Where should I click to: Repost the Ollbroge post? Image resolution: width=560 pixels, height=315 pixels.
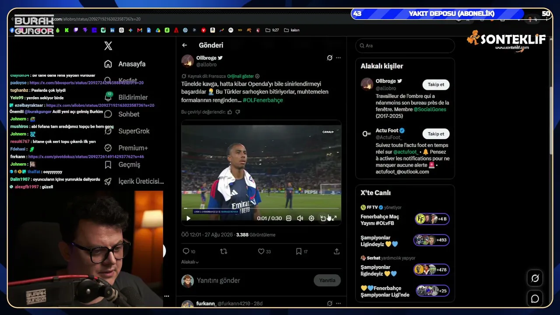(x=224, y=252)
